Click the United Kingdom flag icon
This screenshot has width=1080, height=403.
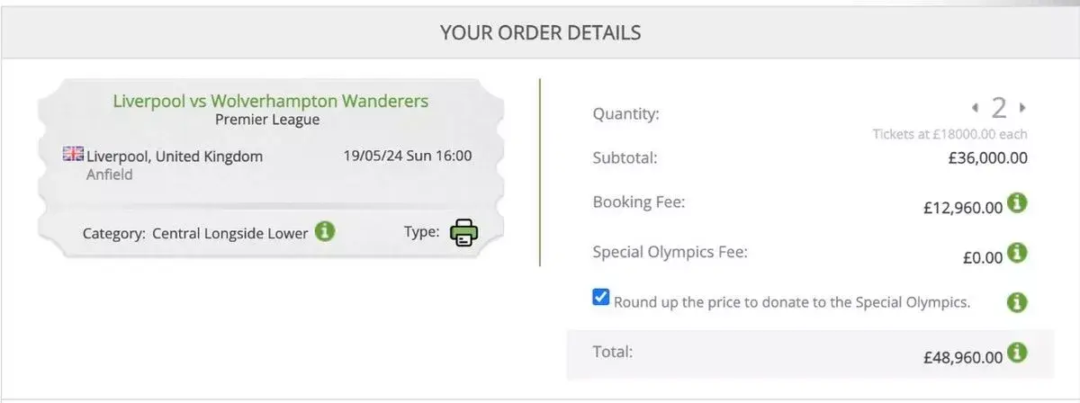(73, 155)
